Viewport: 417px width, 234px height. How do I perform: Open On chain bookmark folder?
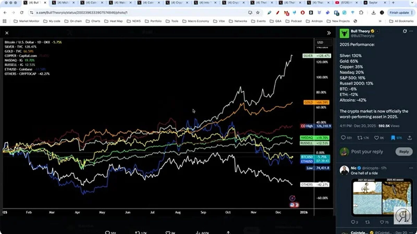click(73, 21)
